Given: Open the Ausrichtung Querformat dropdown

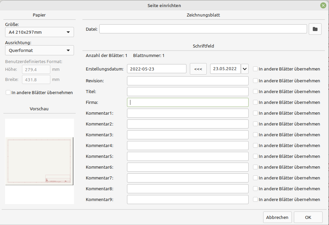Looking at the screenshot, I should [40, 50].
